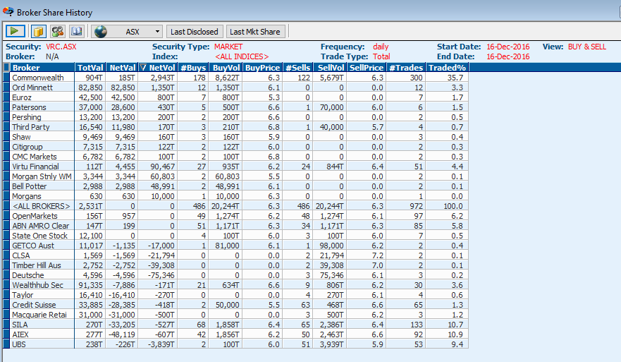Select the CMC Markets broker row
This screenshot has width=621, height=362.
click(236, 157)
